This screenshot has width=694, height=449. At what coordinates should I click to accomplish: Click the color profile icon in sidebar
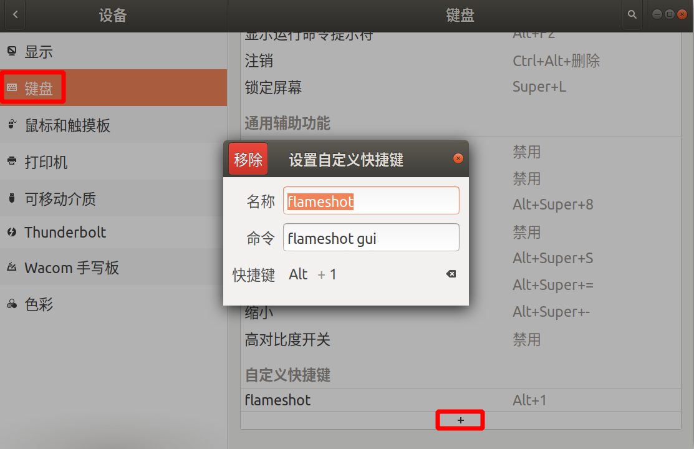click(12, 304)
